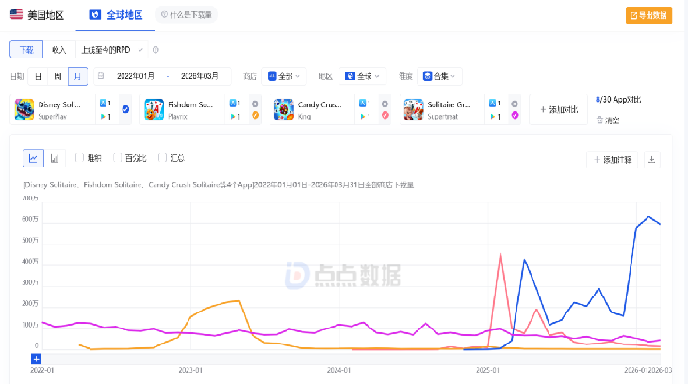The image size is (688, 384).
Task: Click the Candy Crush Solitaire app icon
Action: 284,109
